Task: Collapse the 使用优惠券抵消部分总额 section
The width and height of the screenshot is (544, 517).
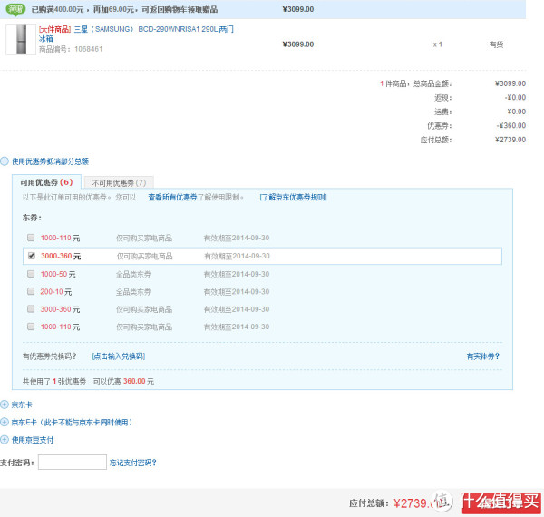Action: (x=5, y=161)
